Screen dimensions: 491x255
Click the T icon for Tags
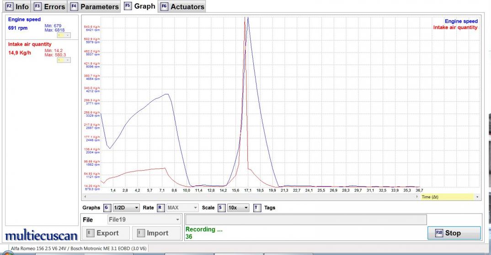pos(257,208)
